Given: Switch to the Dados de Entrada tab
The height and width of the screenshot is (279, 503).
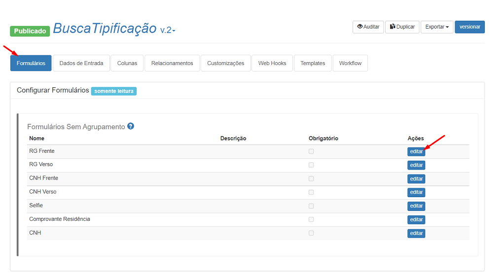Looking at the screenshot, I should pos(81,63).
